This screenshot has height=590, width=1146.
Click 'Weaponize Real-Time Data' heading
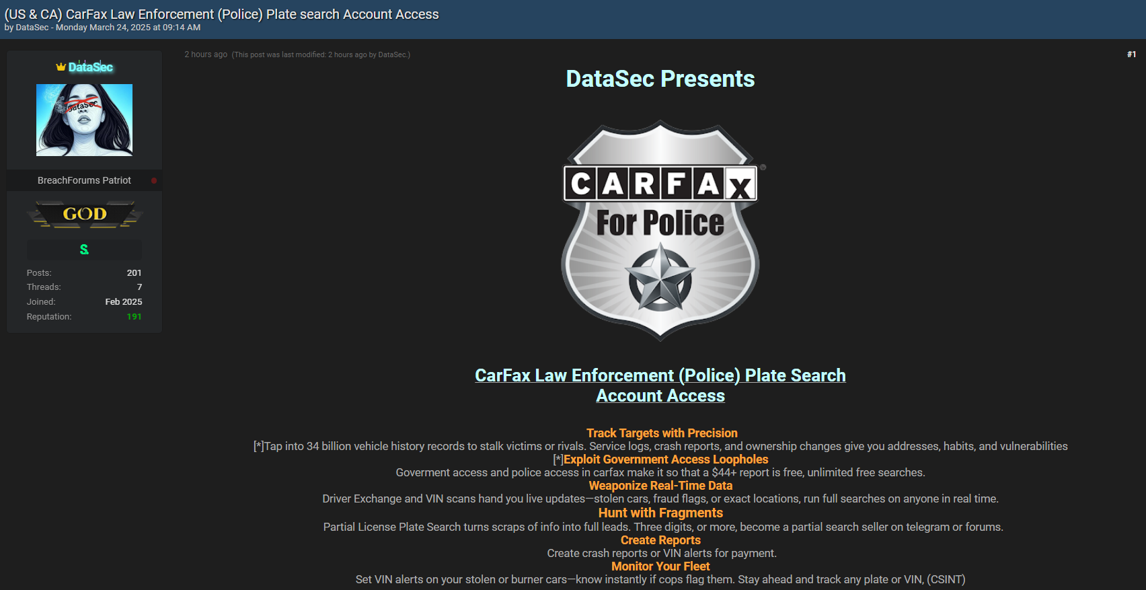(660, 486)
